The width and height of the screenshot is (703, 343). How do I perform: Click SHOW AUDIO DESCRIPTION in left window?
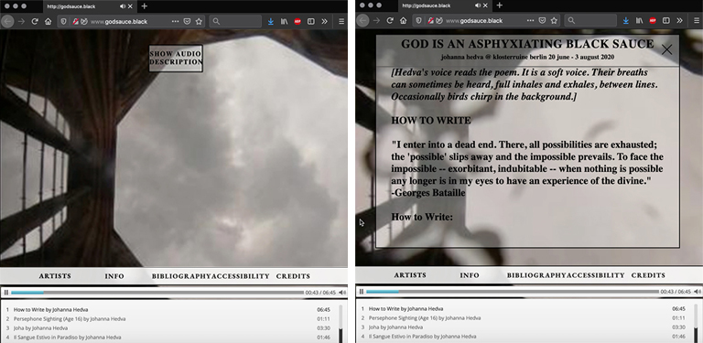pos(176,59)
